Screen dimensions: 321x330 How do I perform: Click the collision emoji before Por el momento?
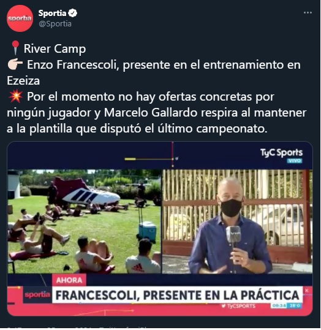[x=15, y=96]
